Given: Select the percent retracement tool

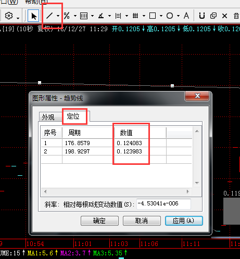Looking at the screenshot, I should tap(67, 16).
